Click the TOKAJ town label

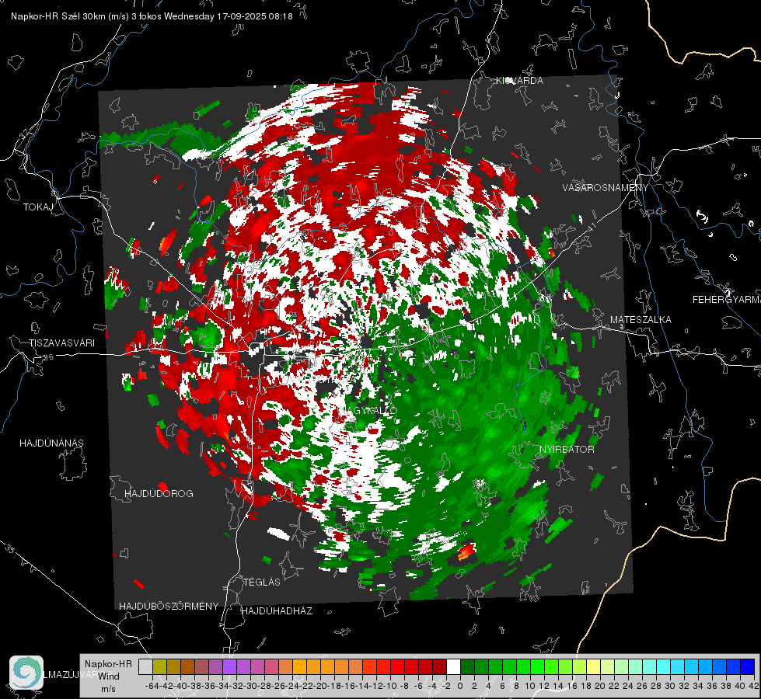(x=38, y=207)
